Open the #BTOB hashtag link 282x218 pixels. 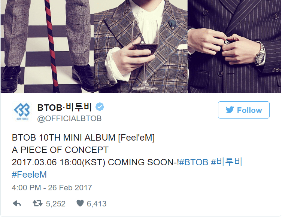[x=194, y=162]
